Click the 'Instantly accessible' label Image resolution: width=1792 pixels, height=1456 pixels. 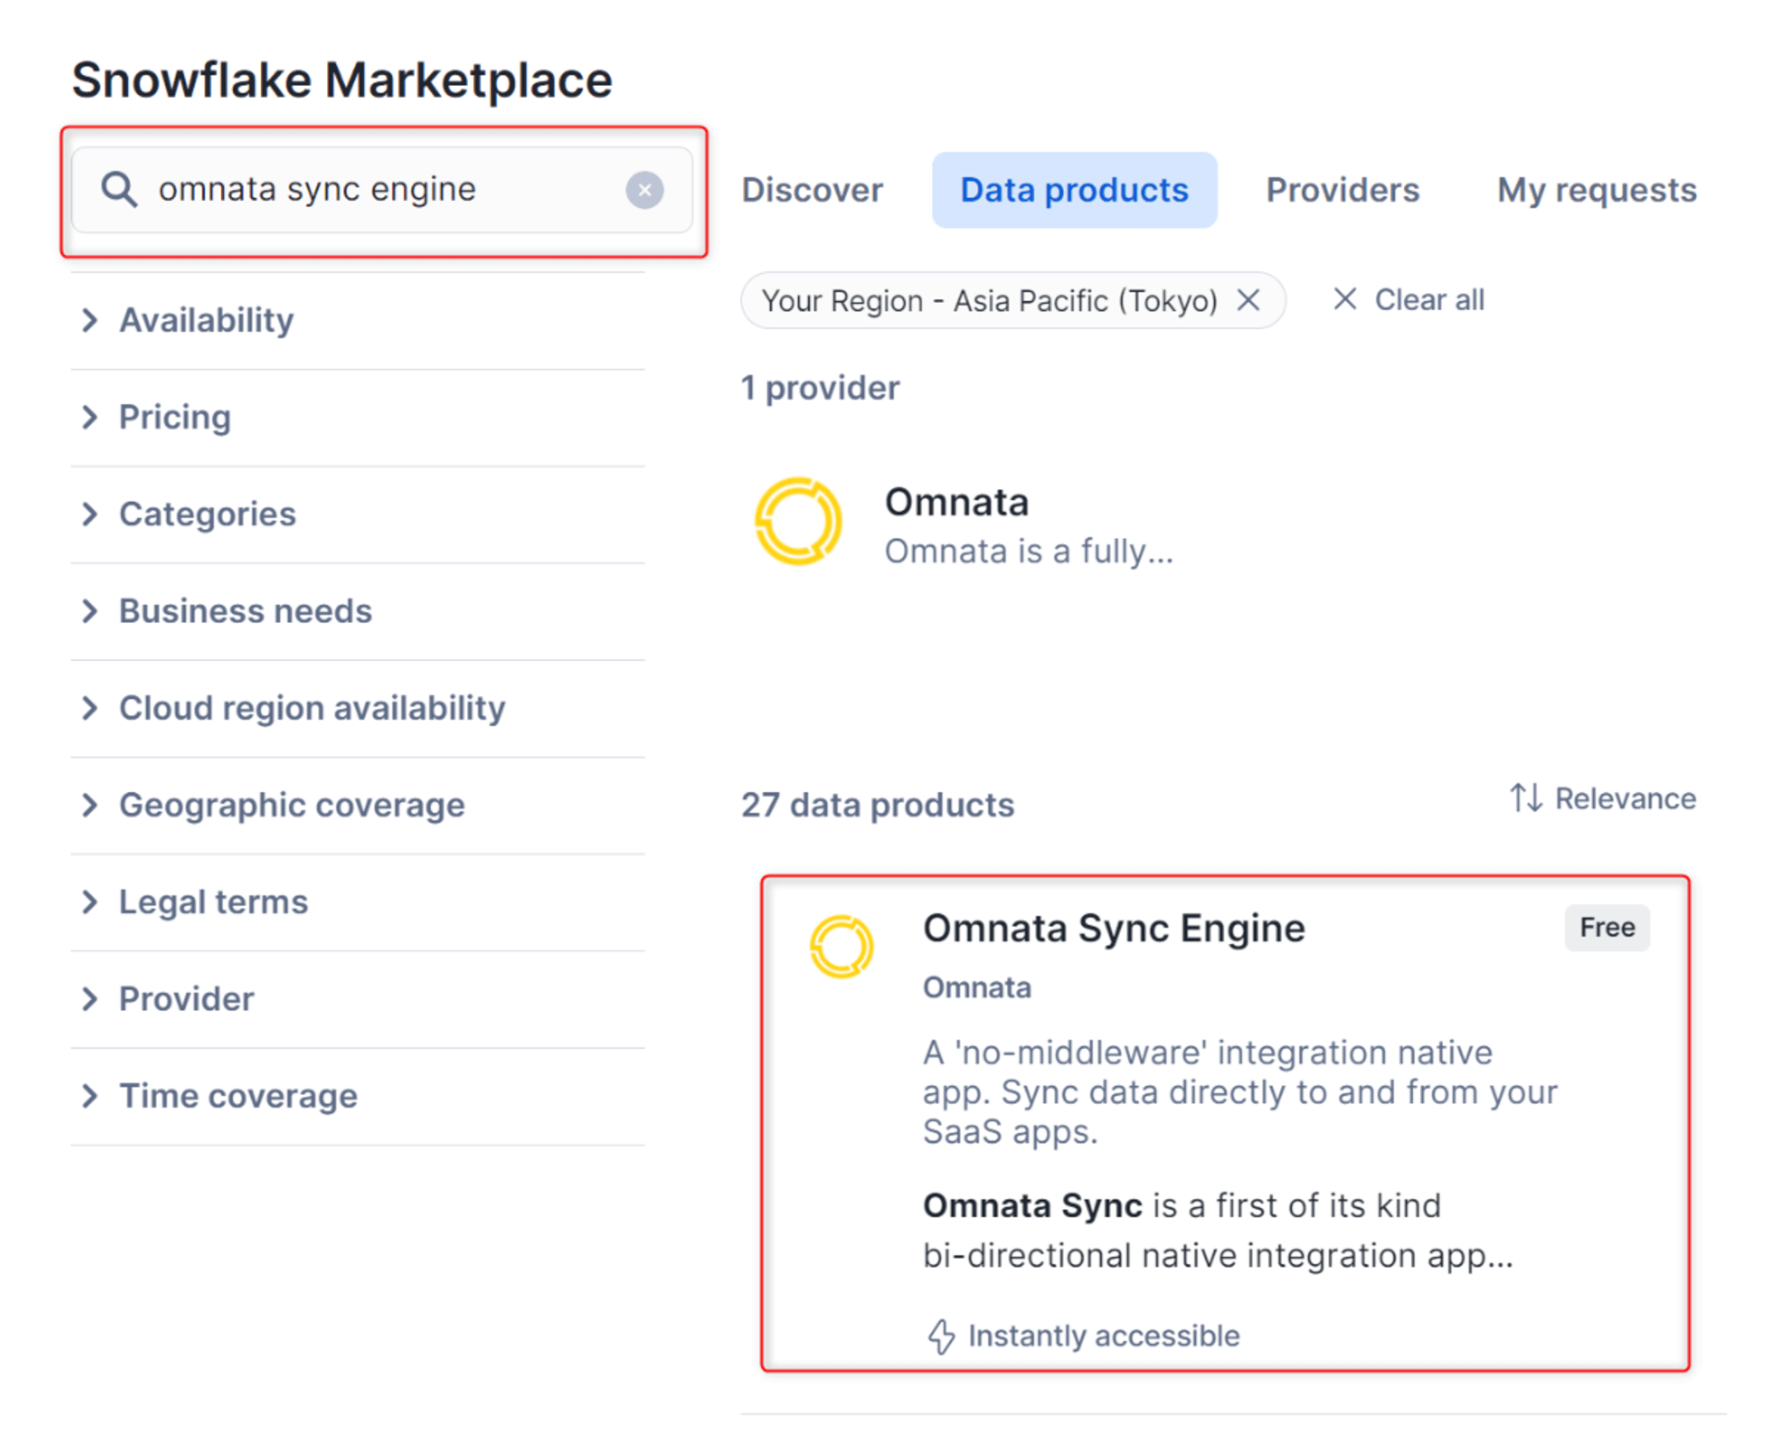pyautogui.click(x=1104, y=1336)
